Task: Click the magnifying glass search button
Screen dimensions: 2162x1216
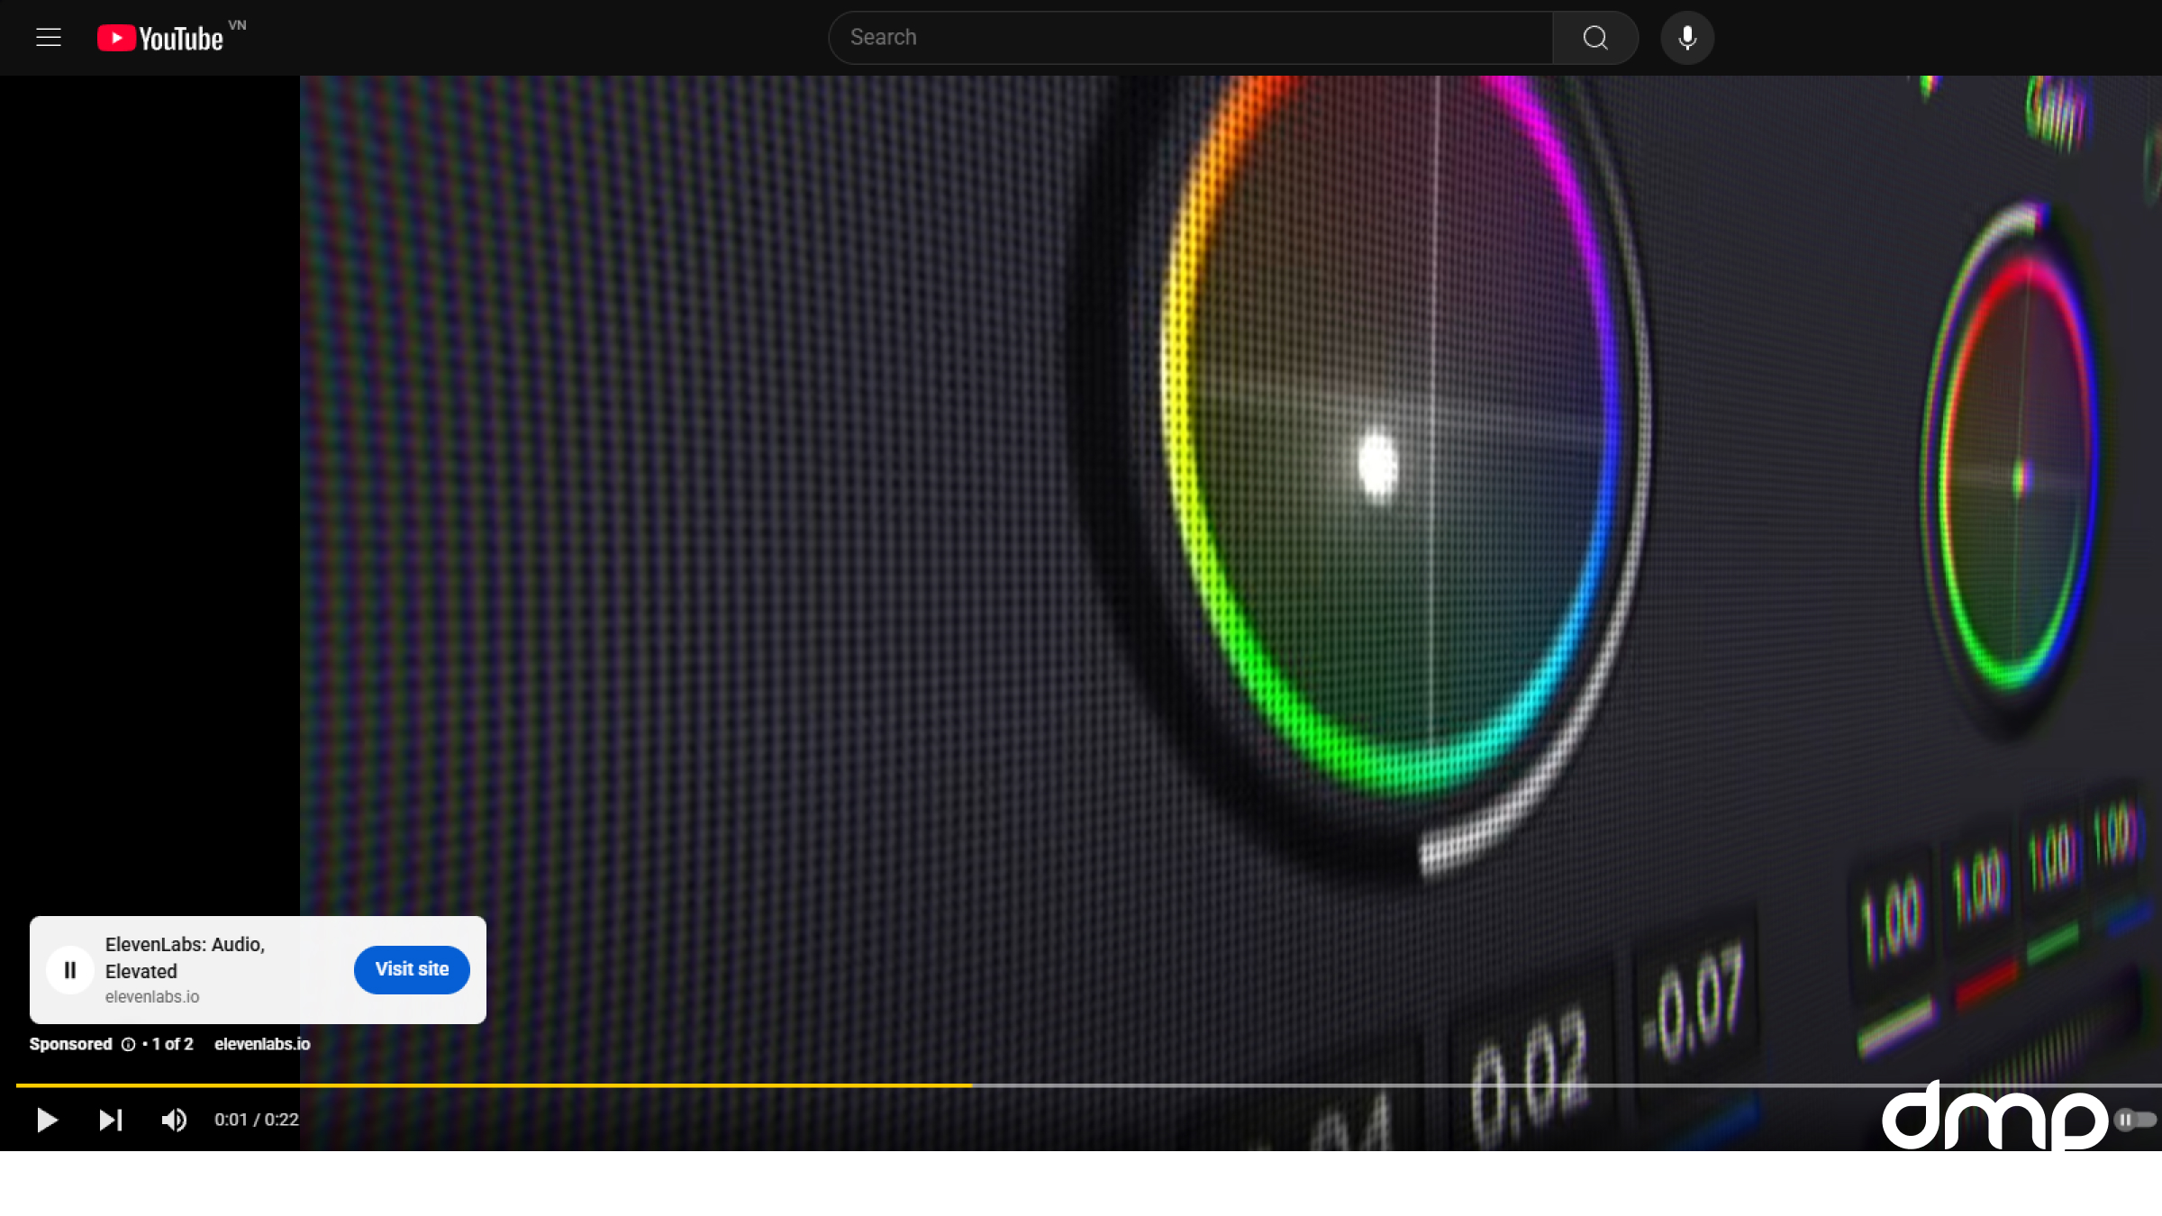Action: [1594, 38]
